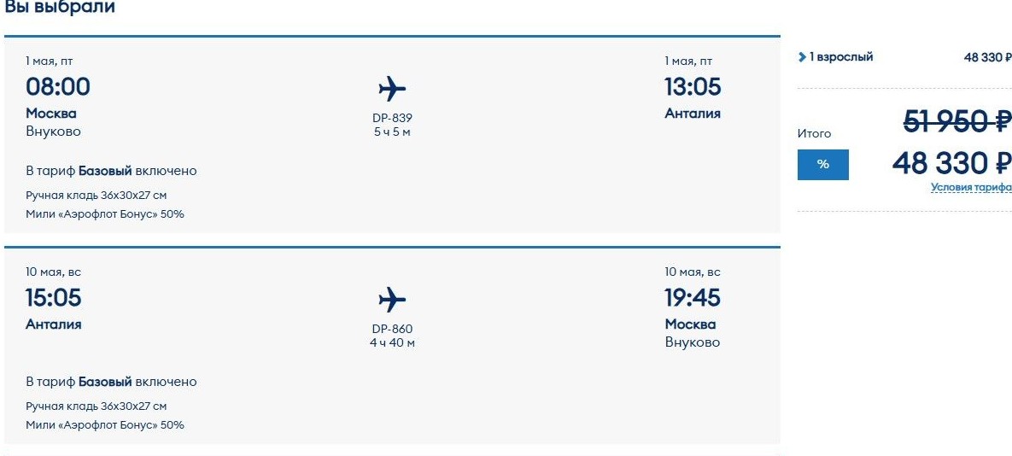
Task: Click the Вы выбрали heading
Action: pos(60,8)
